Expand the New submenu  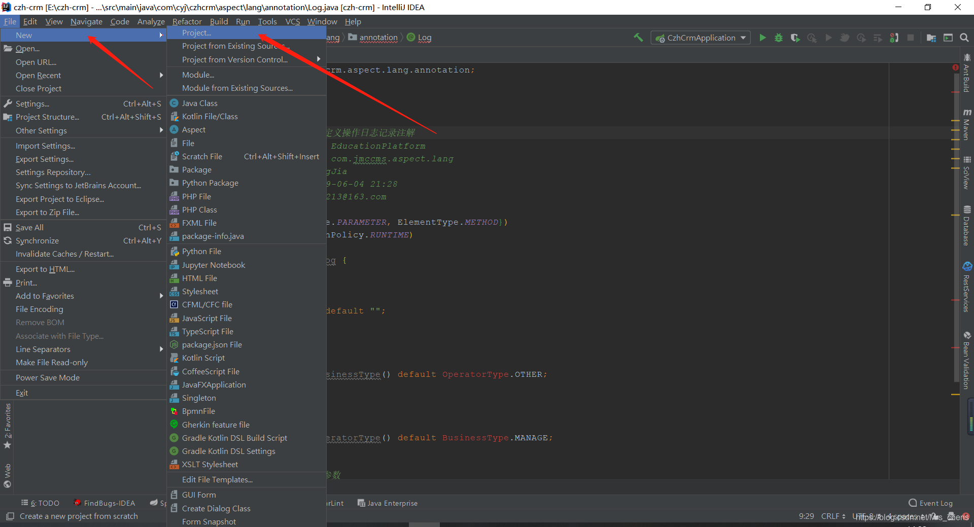[84, 35]
